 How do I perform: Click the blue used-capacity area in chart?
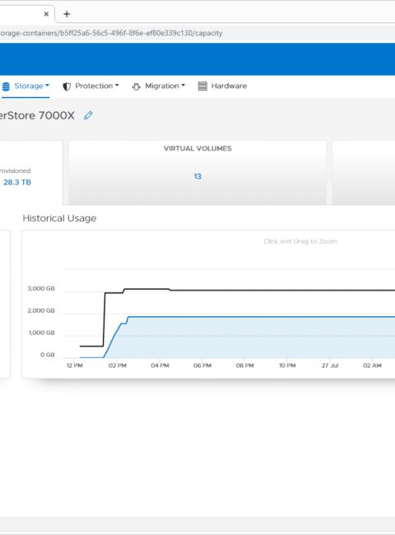(259, 337)
